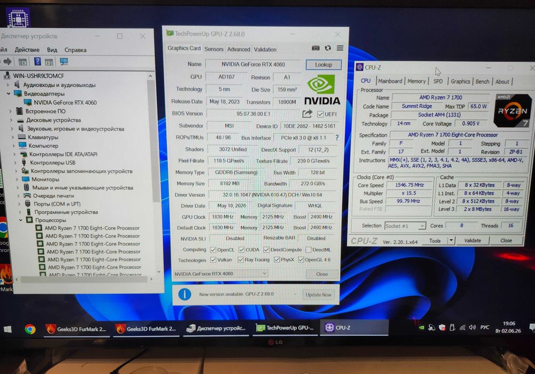Click the РУС language indicator
Image resolution: width=535 pixels, height=374 pixels.
(x=485, y=327)
